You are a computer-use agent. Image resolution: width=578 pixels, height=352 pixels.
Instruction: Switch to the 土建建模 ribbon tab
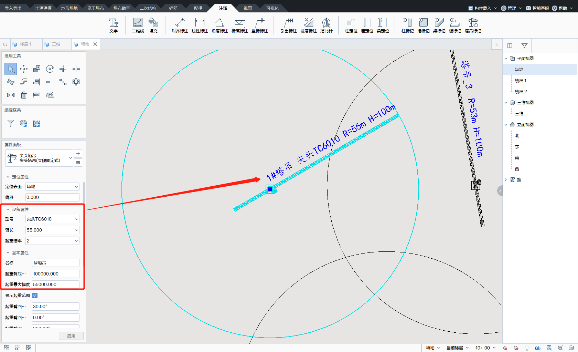click(43, 8)
